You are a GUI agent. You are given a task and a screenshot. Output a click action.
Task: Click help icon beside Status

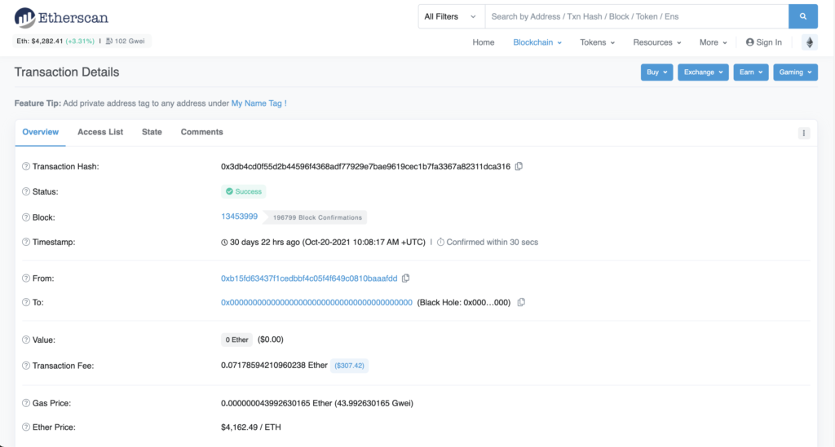tap(25, 191)
